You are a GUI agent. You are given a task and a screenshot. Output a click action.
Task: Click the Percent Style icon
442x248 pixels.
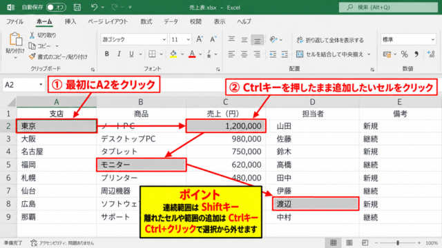(x=405, y=54)
